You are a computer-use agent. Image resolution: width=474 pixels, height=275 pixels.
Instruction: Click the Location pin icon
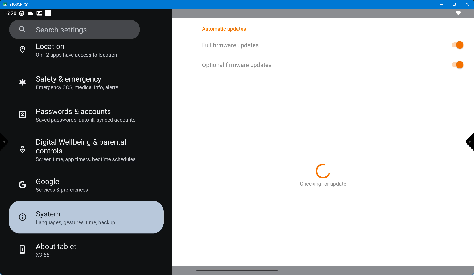tap(22, 50)
